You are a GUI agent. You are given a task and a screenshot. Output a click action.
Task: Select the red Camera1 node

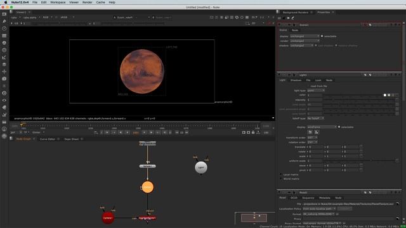click(x=108, y=218)
